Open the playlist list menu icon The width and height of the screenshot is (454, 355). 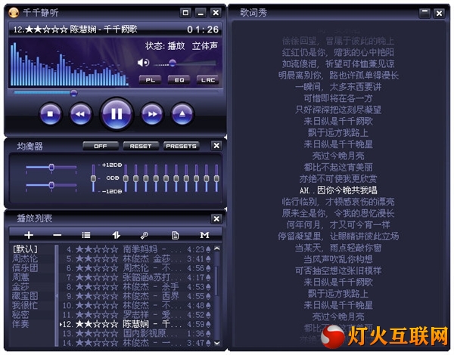point(86,235)
